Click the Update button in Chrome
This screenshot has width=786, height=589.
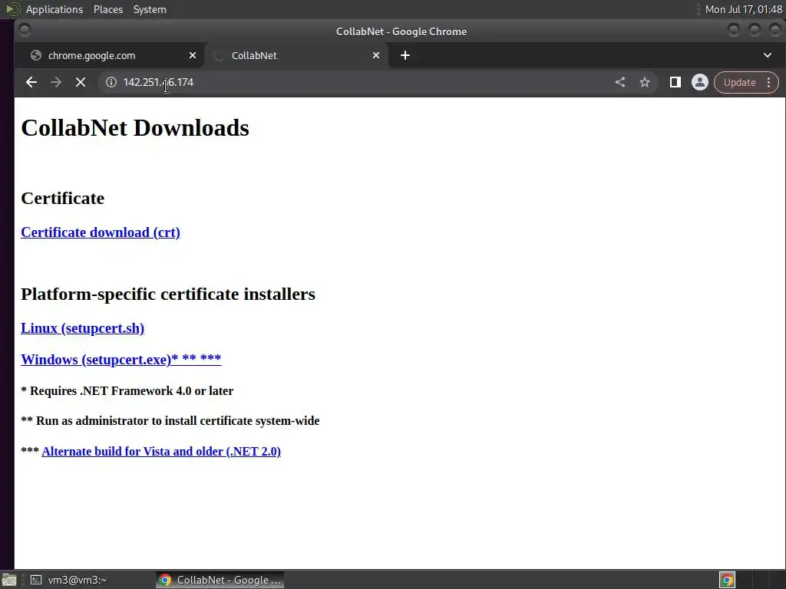point(739,83)
